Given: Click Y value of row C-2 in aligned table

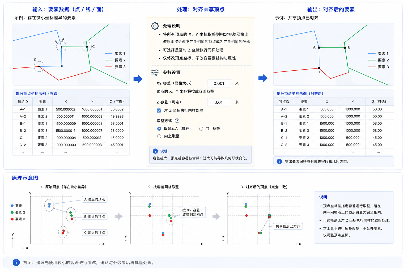Looking at the screenshot, I should click(353, 145).
